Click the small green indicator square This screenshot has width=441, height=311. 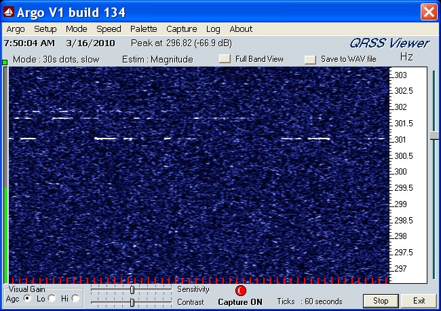tap(5, 62)
